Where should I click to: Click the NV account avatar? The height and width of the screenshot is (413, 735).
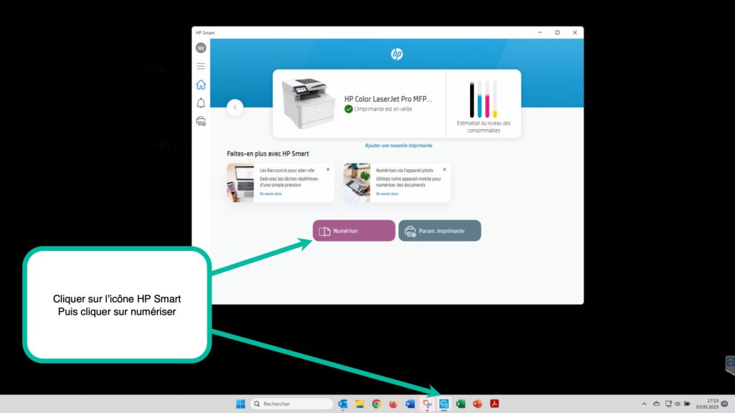tap(201, 48)
